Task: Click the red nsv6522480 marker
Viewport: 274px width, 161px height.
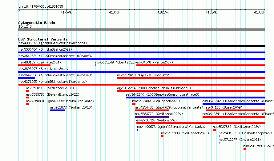Action: click(x=134, y=104)
